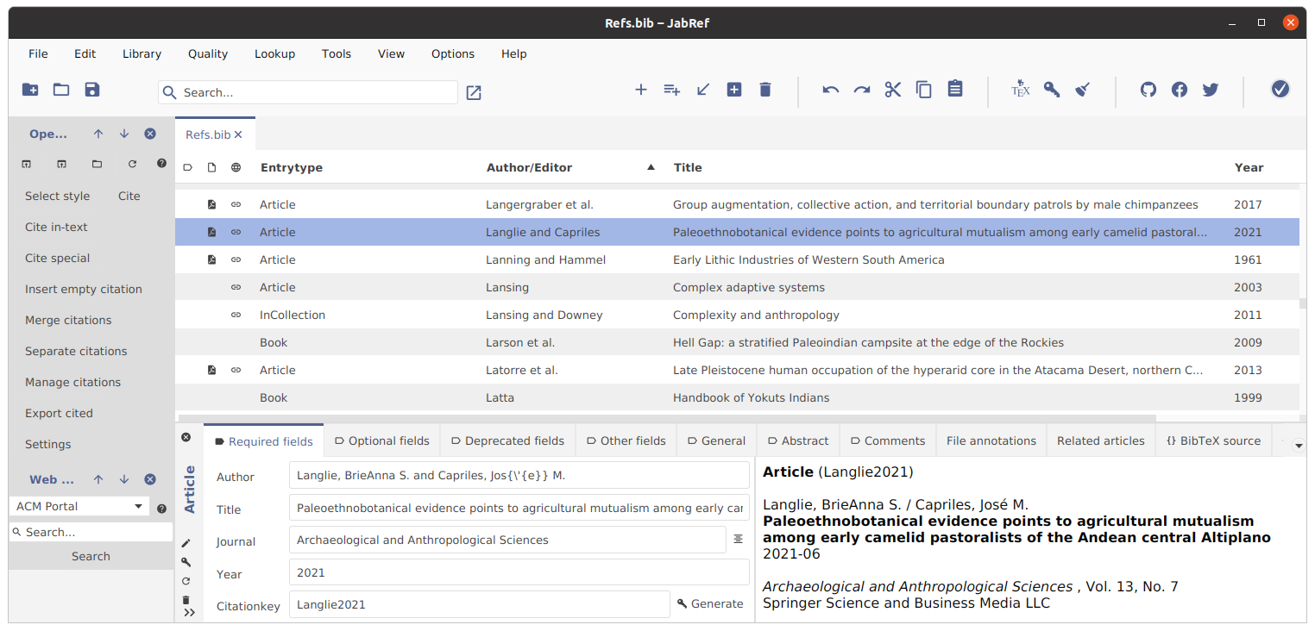Focus the main Search field

point(308,92)
